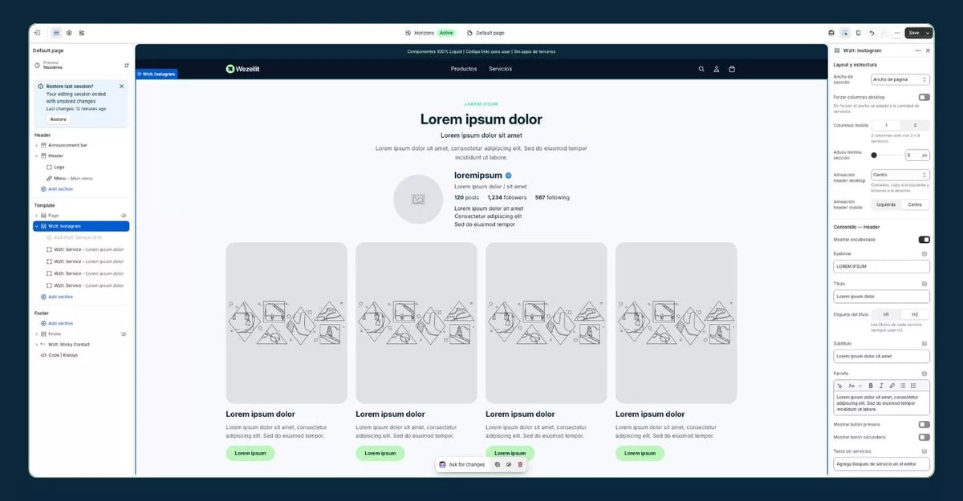Connect dynamic source for Texto sin servicios
The width and height of the screenshot is (963, 501).
(924, 451)
